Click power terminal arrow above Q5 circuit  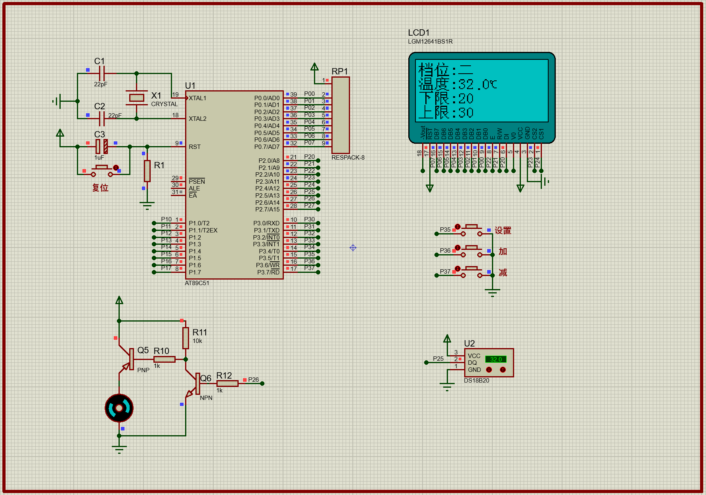click(119, 300)
